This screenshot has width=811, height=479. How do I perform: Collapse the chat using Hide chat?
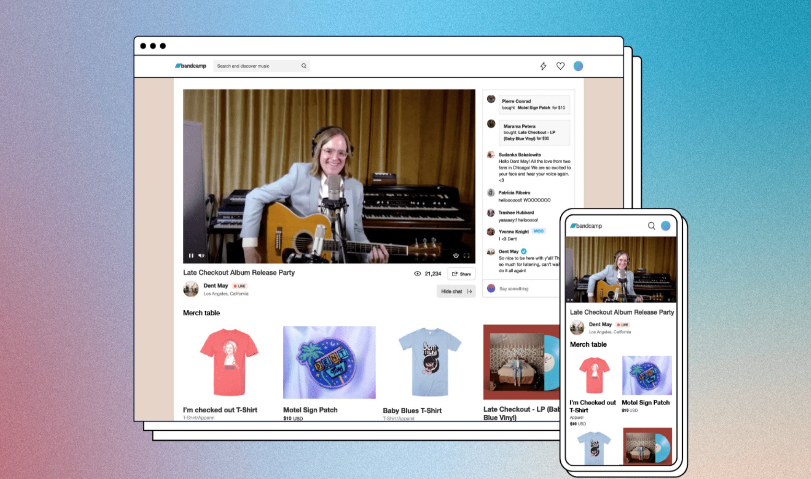point(456,291)
